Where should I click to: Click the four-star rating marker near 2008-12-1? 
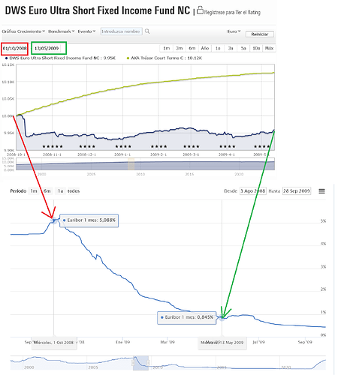[x=87, y=146]
